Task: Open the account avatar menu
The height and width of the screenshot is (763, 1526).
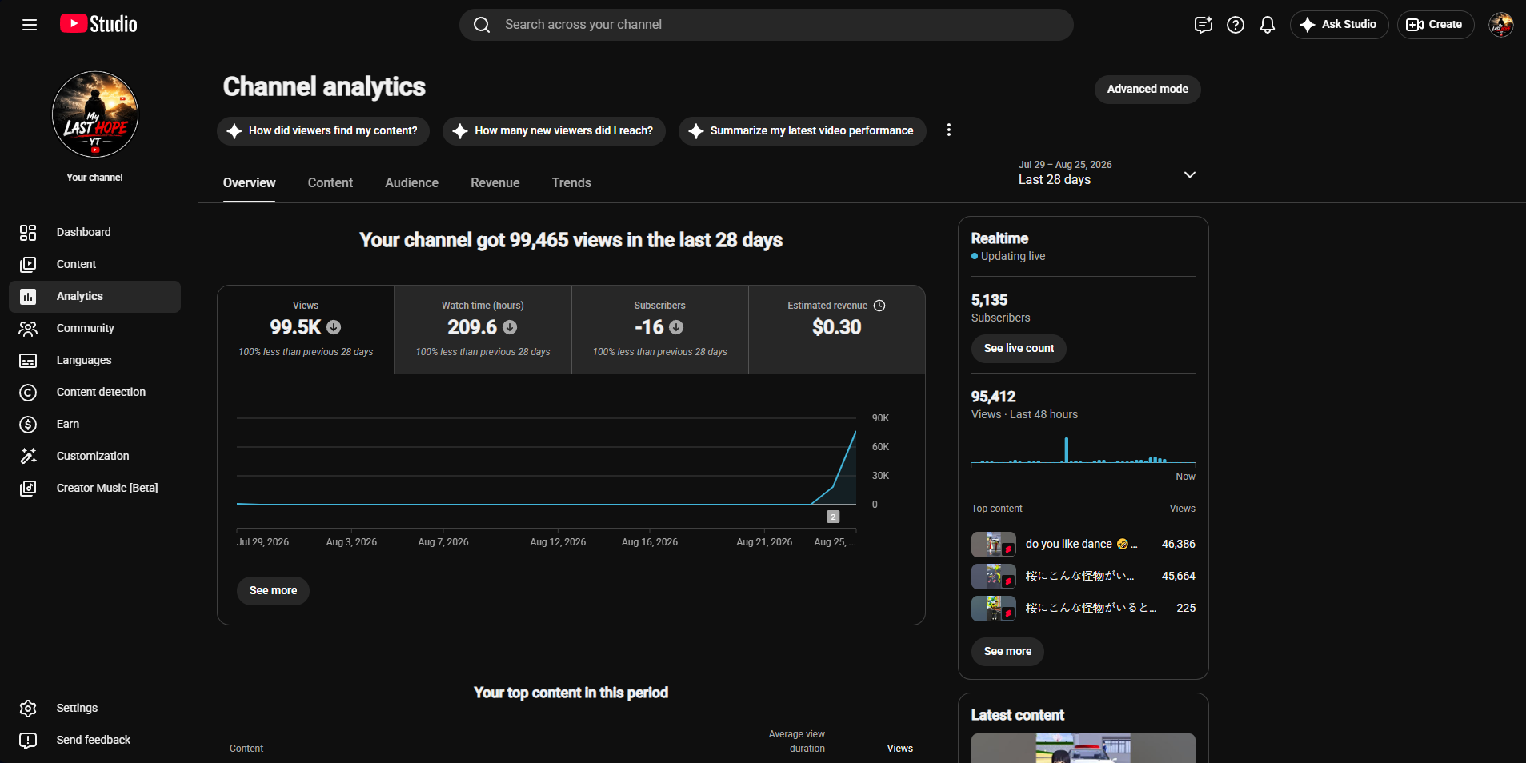Action: (1501, 25)
